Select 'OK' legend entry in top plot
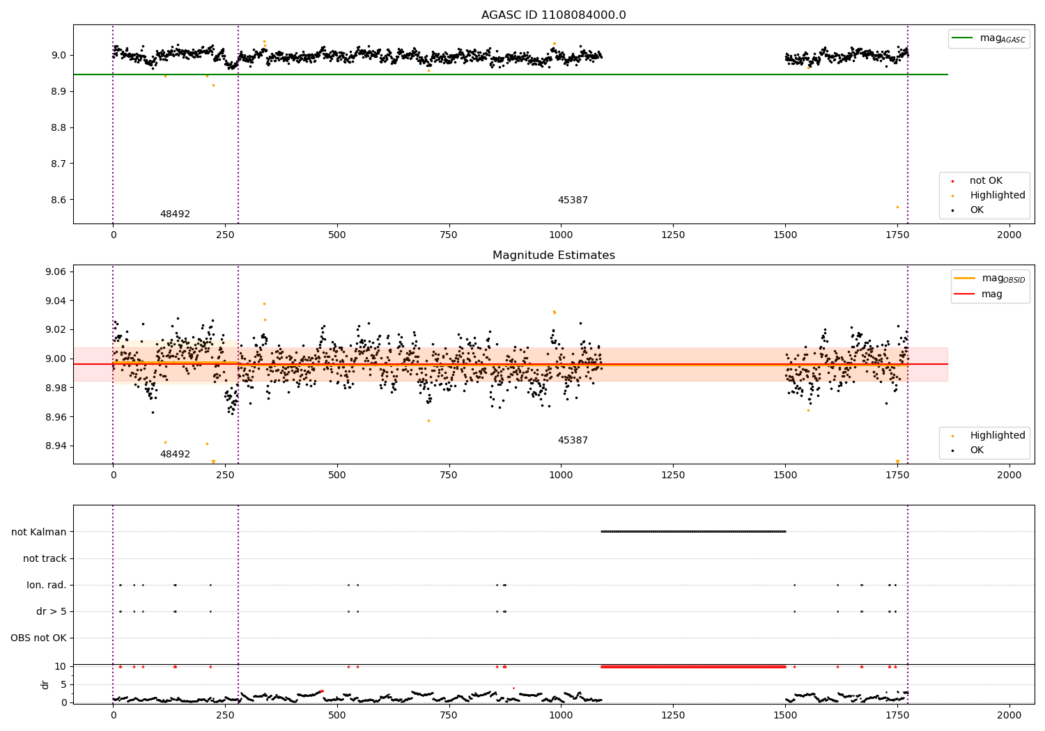1045x731 pixels. pos(977,210)
